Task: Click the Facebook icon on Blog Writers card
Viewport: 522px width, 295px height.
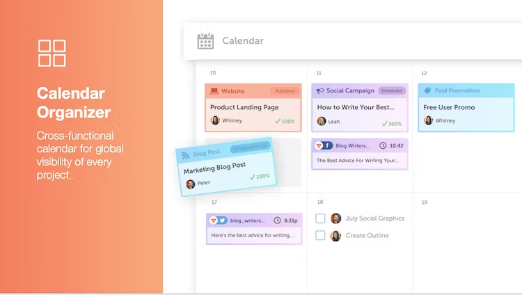Action: click(328, 145)
